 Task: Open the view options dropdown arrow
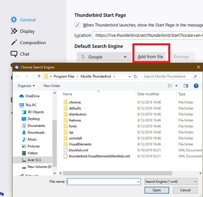pos(176,86)
